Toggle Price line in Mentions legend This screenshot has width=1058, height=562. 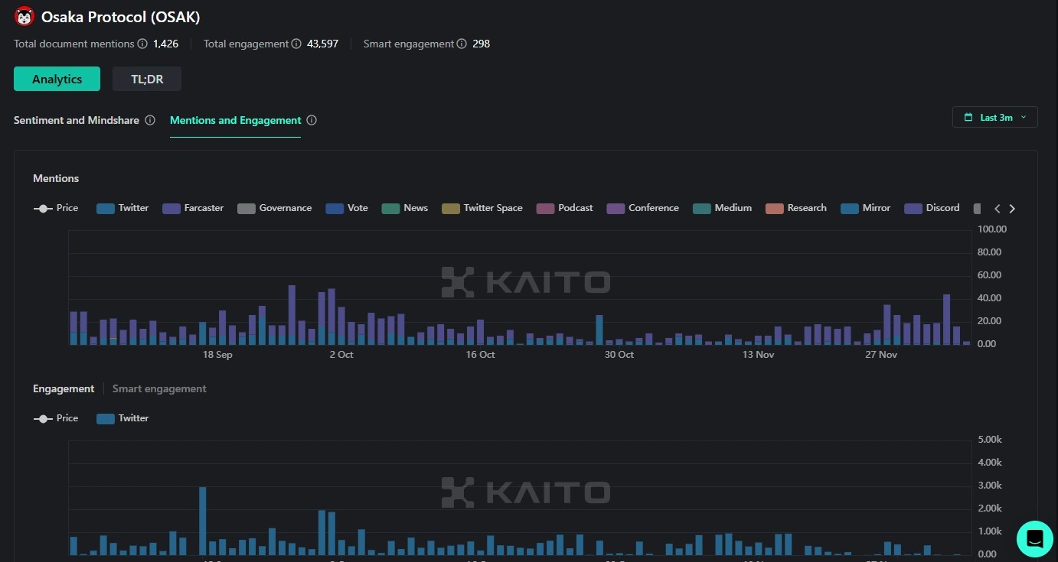[x=56, y=208]
